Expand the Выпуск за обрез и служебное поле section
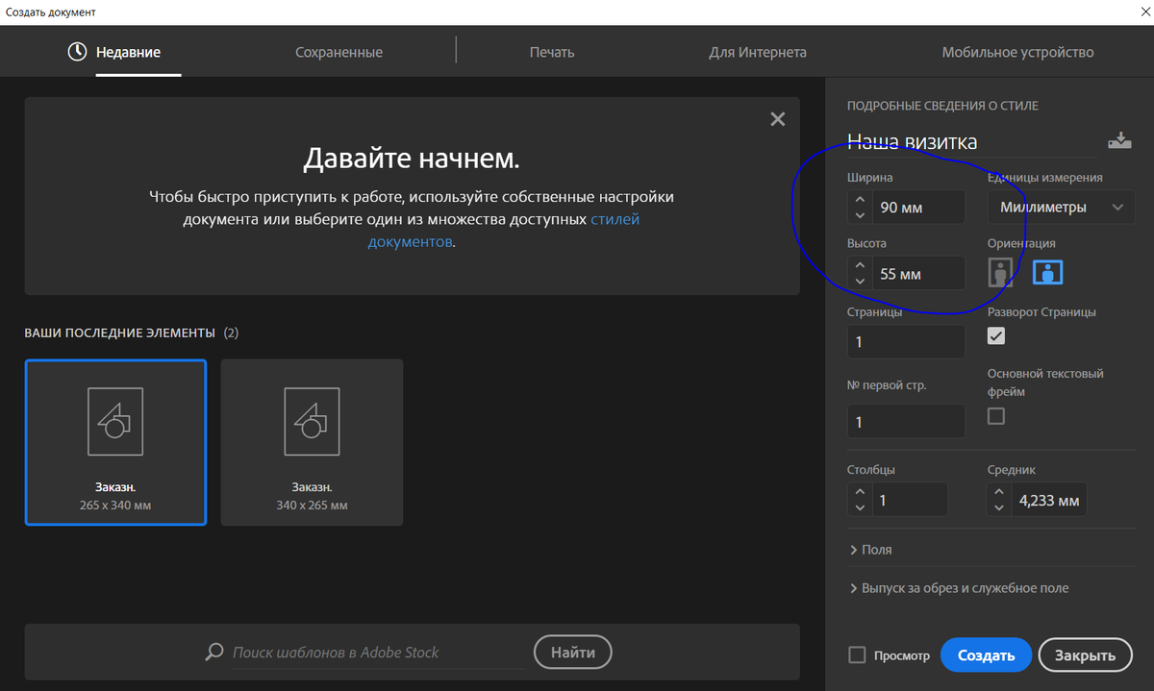 pos(959,588)
